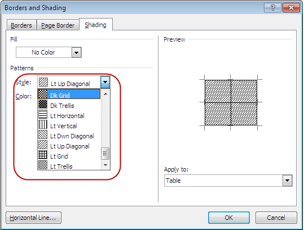Switch to the Borders tab
The height and width of the screenshot is (230, 304).
(x=21, y=25)
